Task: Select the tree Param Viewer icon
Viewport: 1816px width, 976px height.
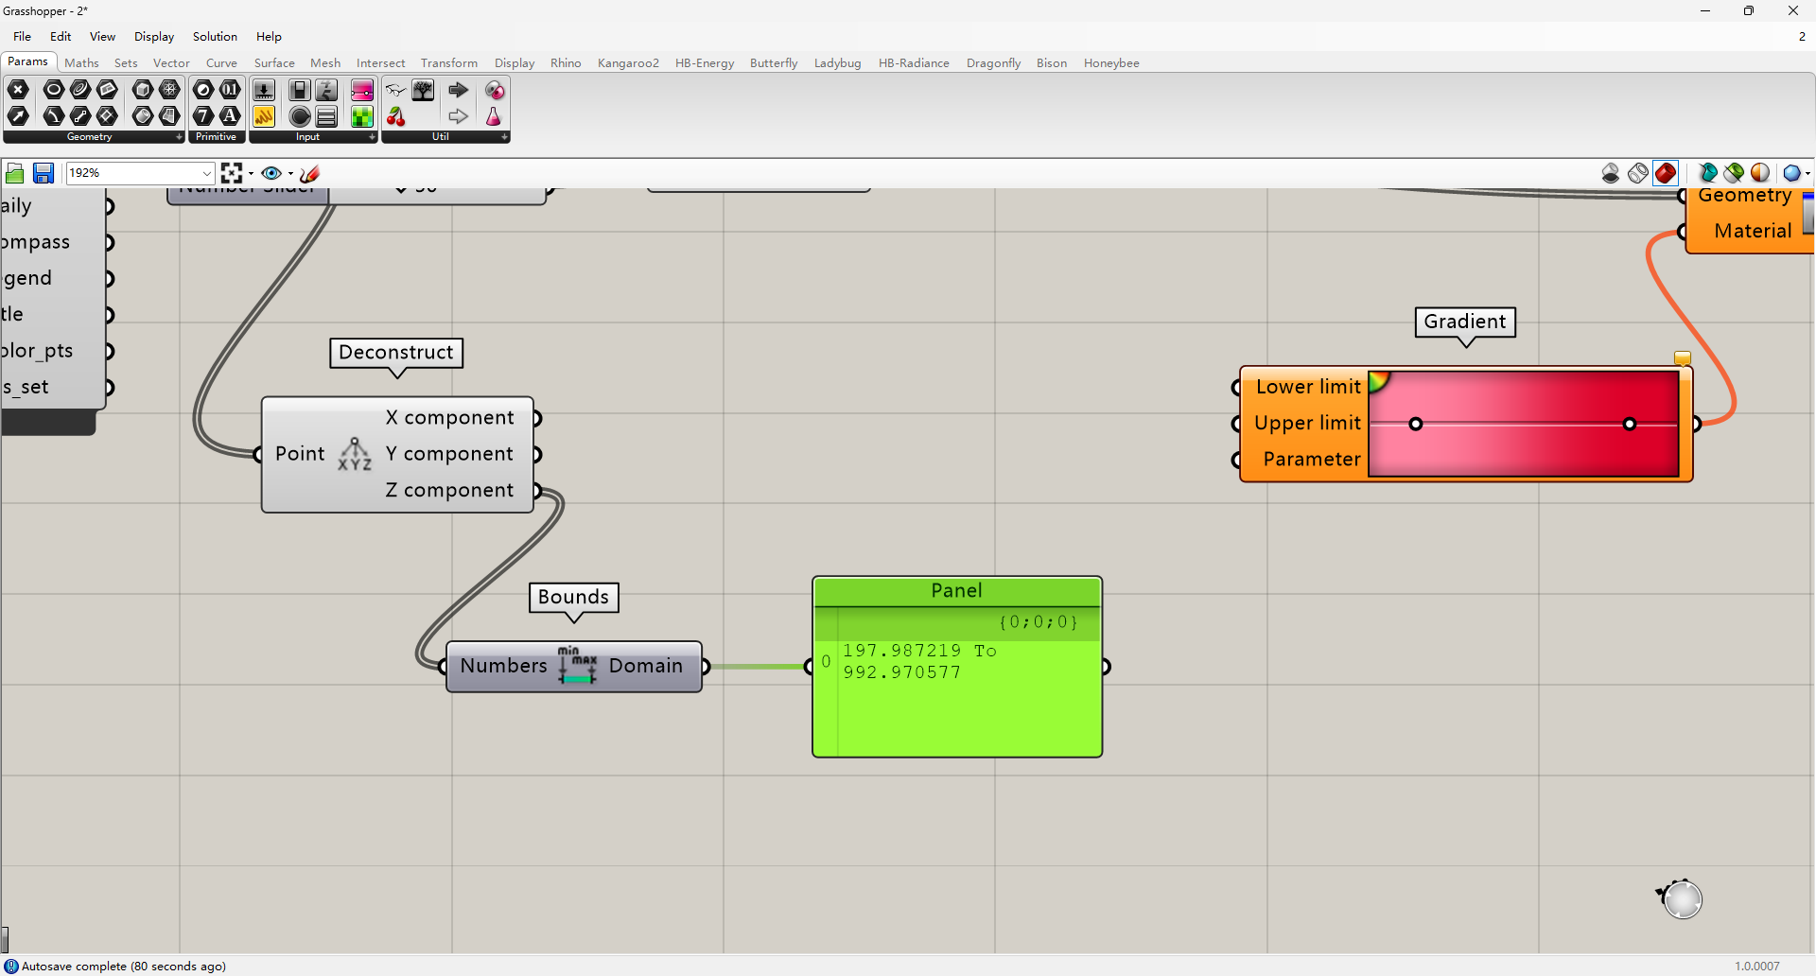Action: (x=423, y=90)
